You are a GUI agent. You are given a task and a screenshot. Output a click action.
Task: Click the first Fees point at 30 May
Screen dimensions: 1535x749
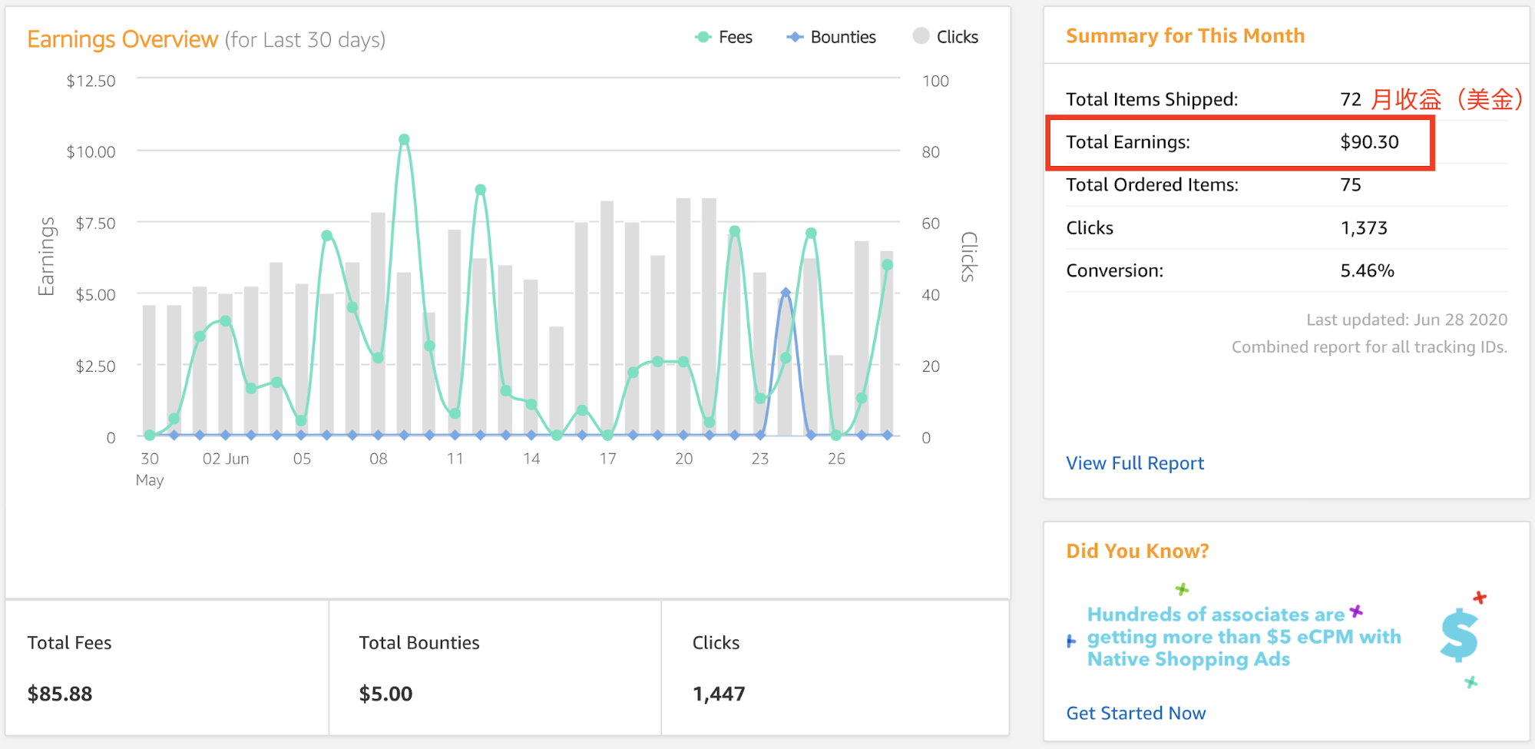pyautogui.click(x=150, y=435)
